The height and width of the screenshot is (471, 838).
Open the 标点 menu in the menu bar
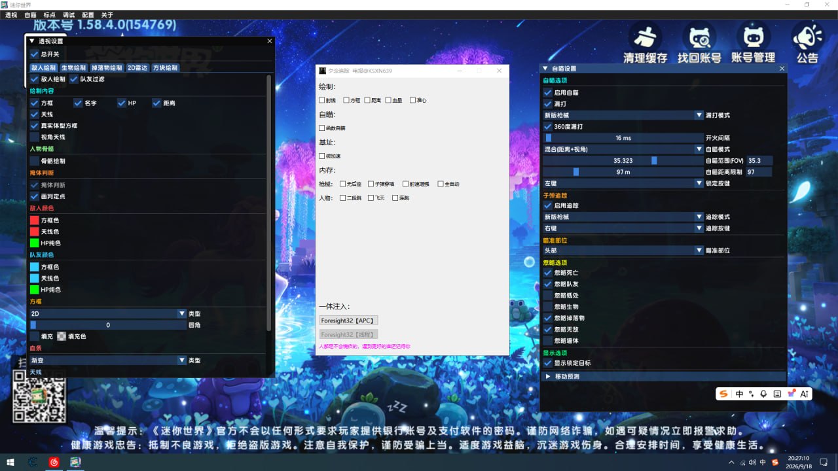49,15
